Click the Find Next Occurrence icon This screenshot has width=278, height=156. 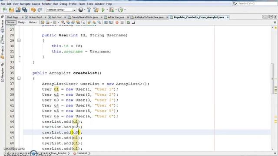click(73, 23)
